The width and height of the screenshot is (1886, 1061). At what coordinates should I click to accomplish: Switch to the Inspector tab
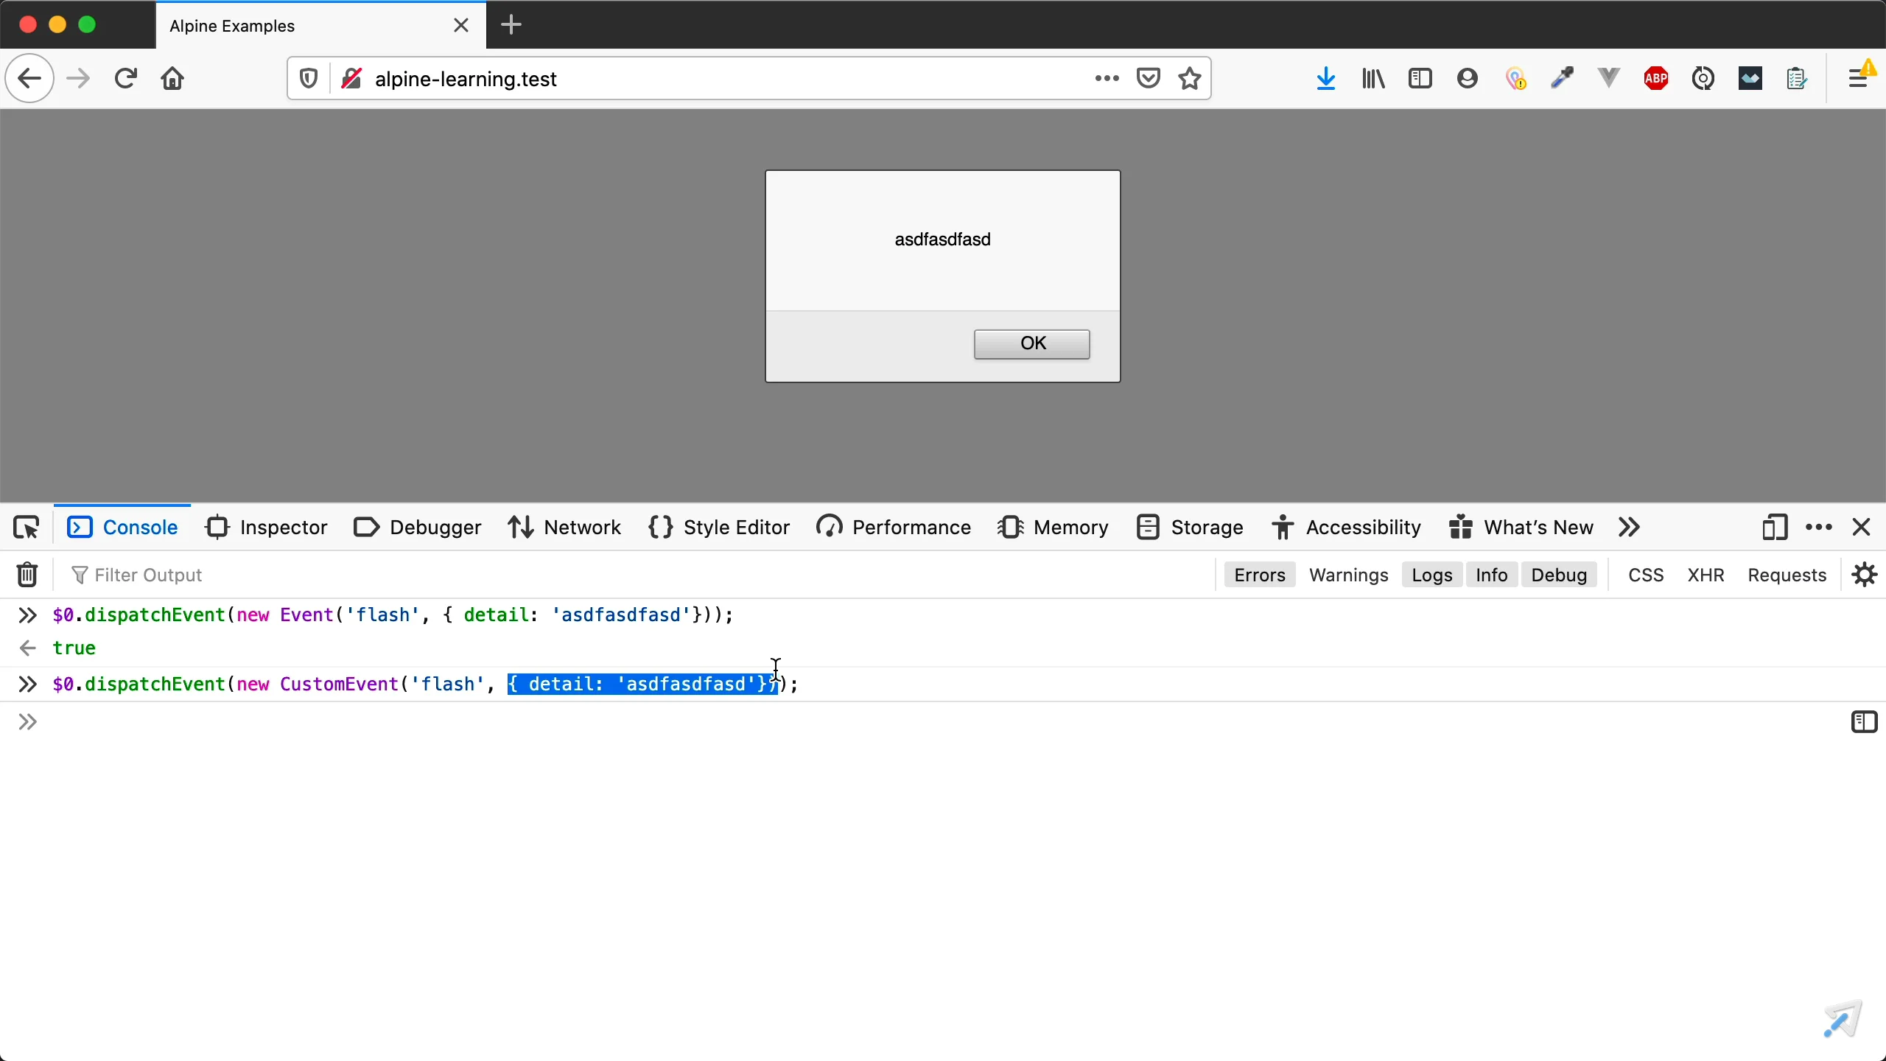[267, 528]
